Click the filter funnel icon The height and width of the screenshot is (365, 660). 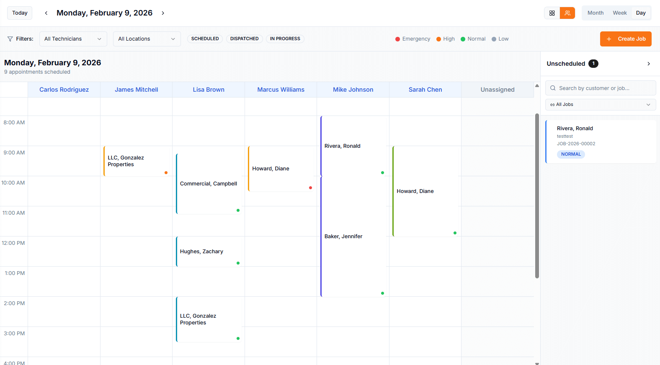click(x=10, y=39)
